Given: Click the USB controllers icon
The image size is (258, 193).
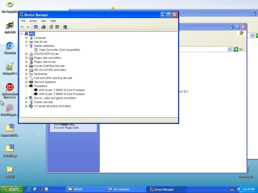Looking at the screenshot, I should coord(31,106).
